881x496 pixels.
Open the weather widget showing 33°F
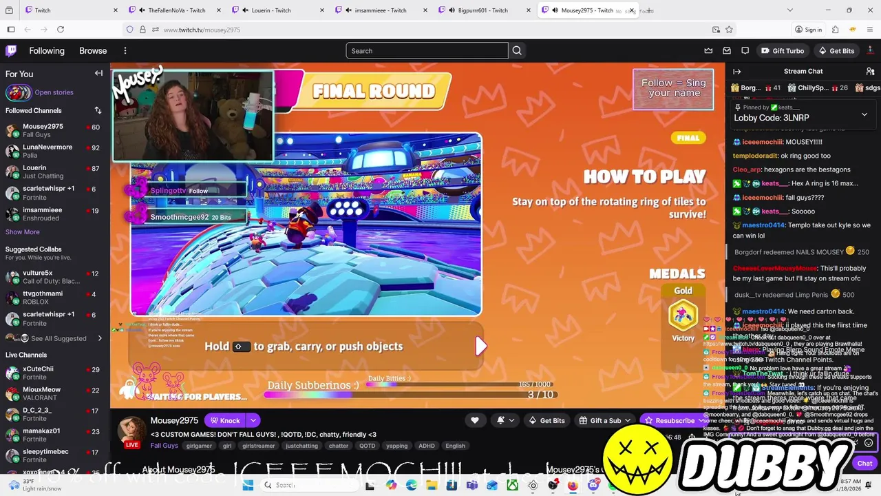(x=34, y=485)
